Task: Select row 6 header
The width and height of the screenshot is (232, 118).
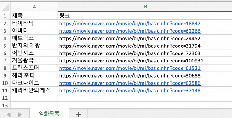Action: [x=5, y=53]
